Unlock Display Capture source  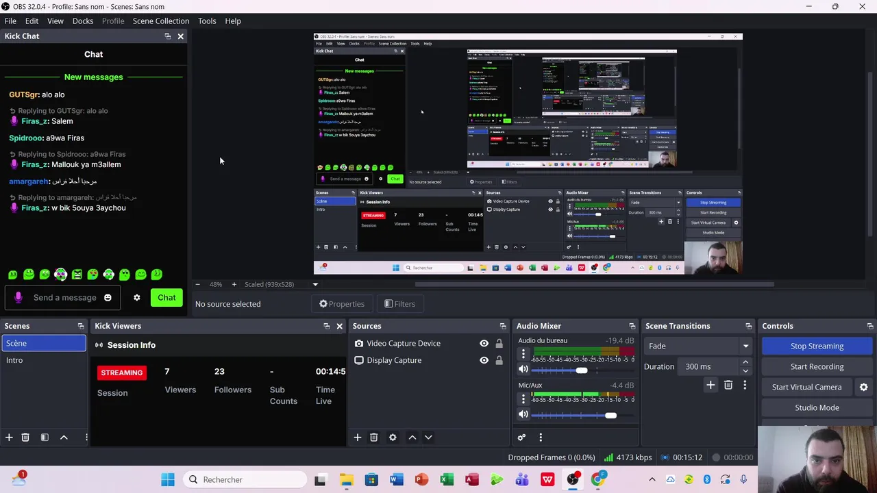[499, 360]
